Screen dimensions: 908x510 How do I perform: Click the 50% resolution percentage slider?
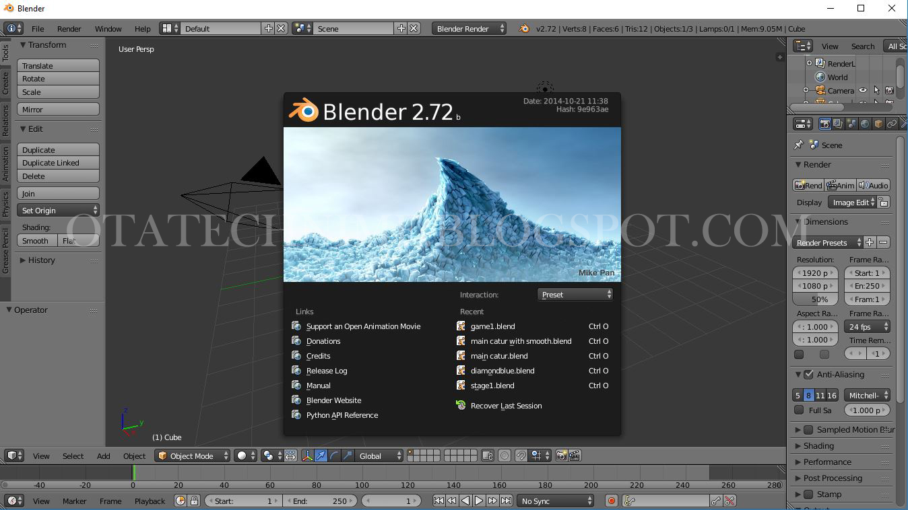[815, 299]
